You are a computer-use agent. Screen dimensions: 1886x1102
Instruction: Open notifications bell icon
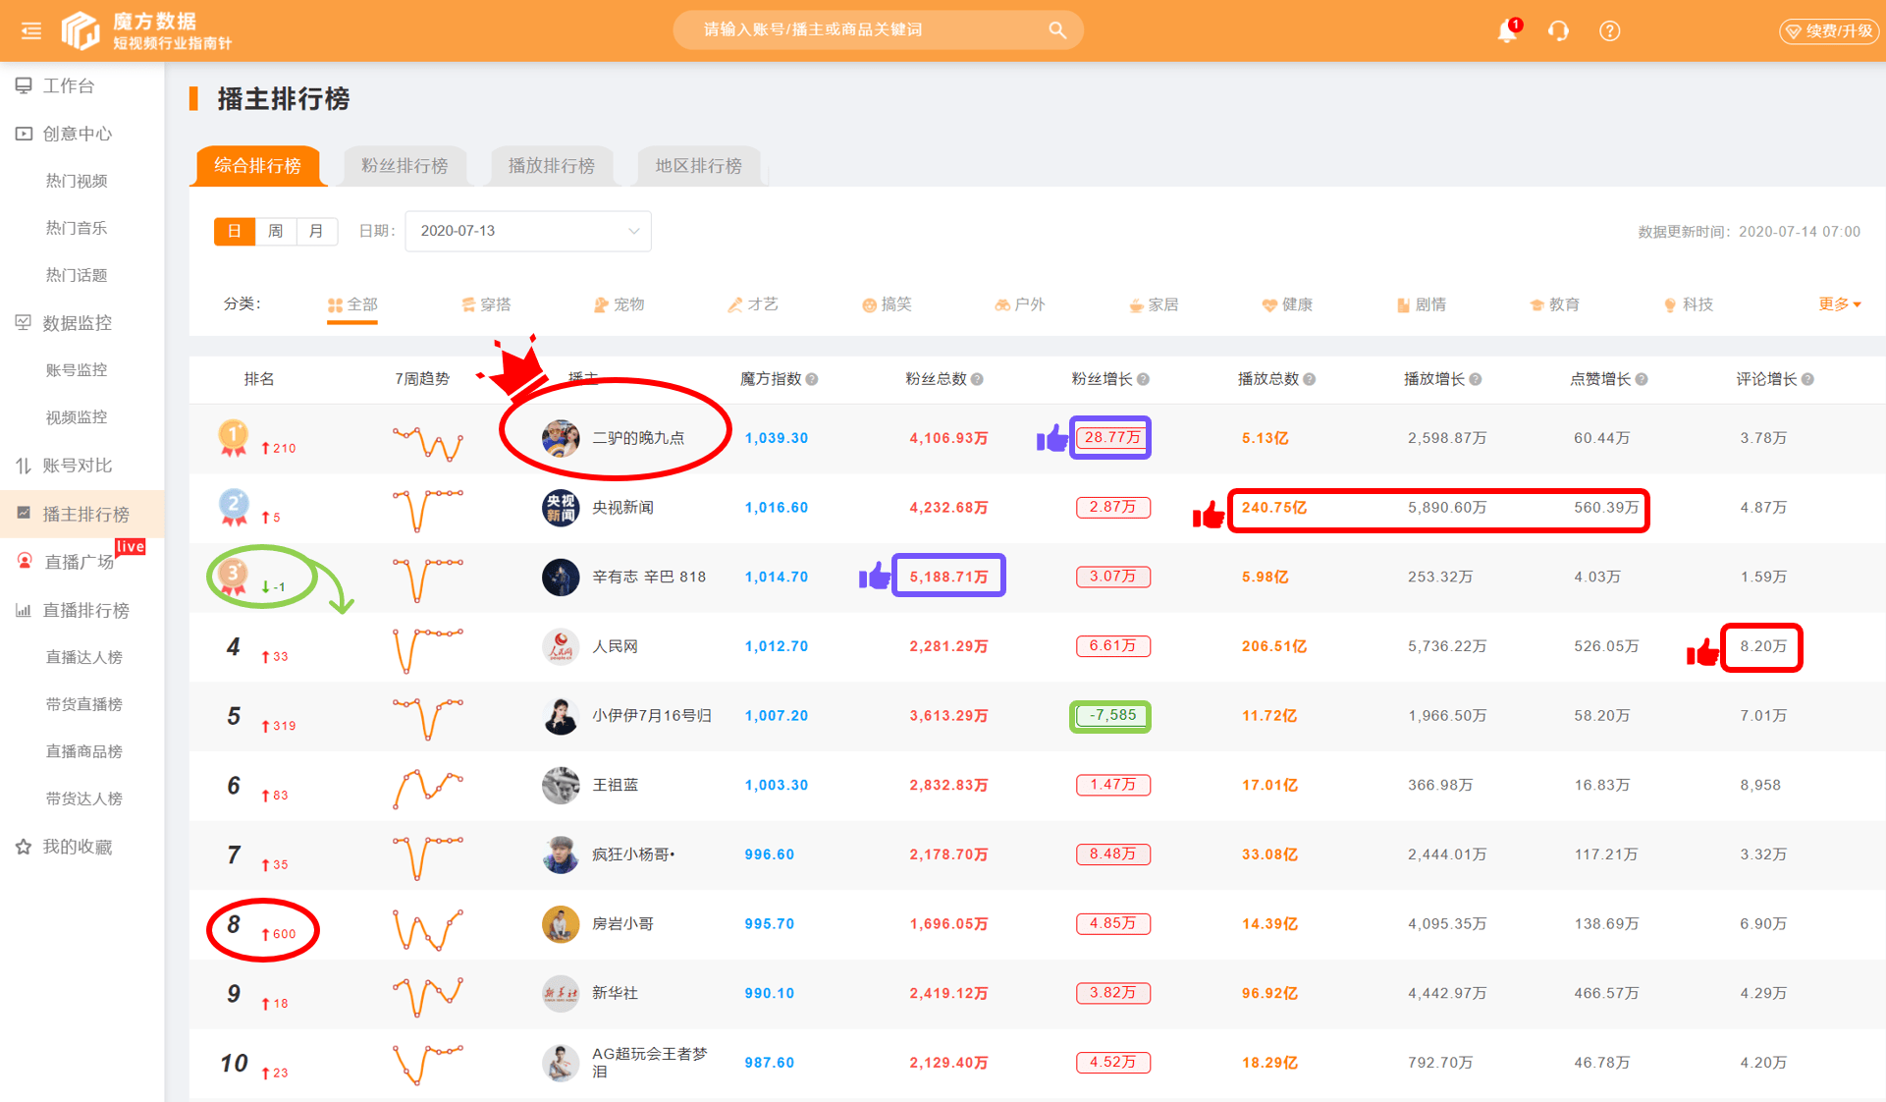click(x=1507, y=30)
